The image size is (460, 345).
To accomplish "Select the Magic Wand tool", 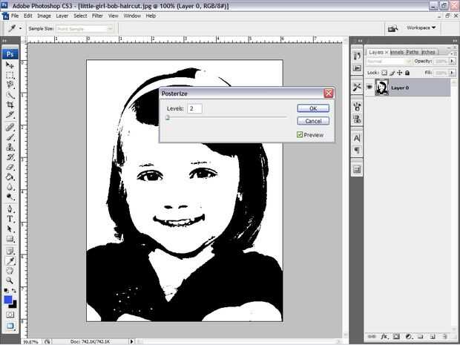I will pos(10,95).
